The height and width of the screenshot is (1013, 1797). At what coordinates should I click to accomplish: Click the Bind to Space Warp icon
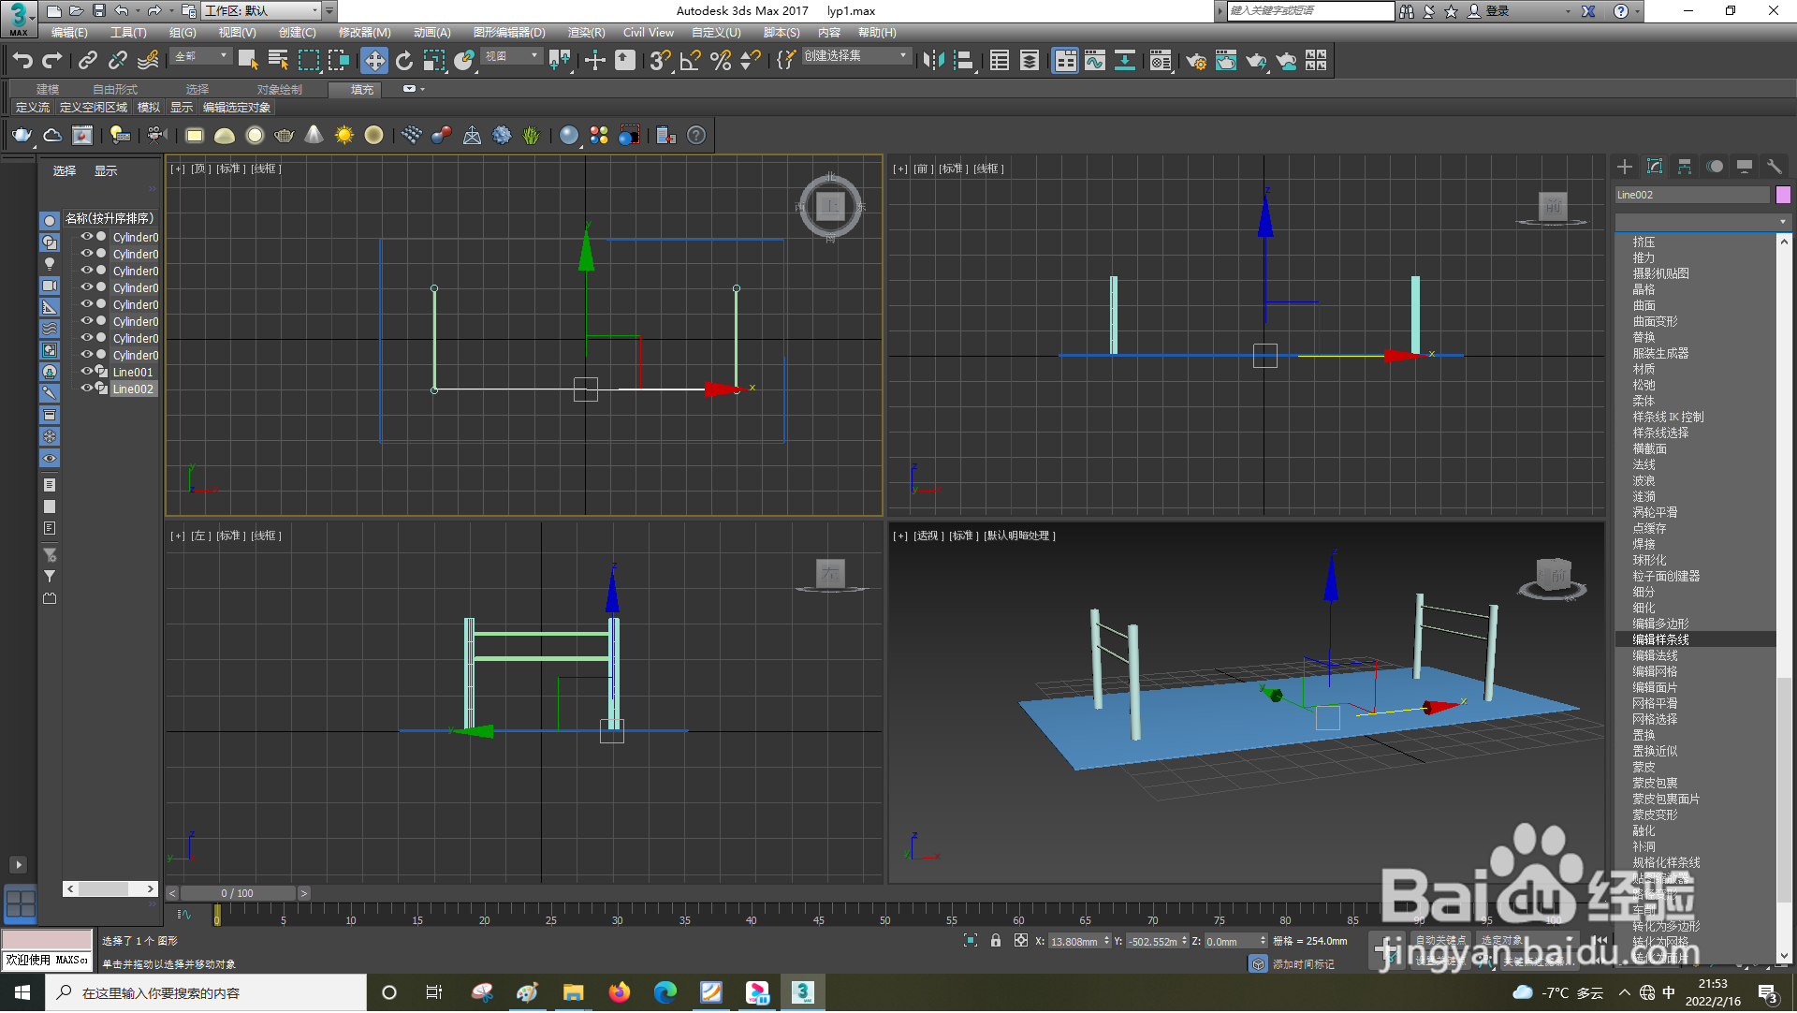(148, 61)
